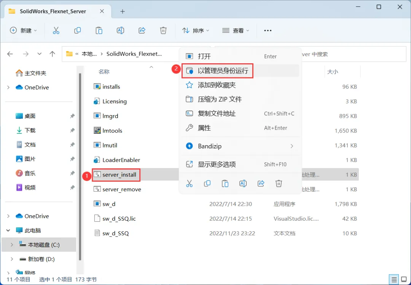Viewport: 411px width, 285px height.
Task: Click the Cut icon in the toolbar
Action: tap(56, 30)
